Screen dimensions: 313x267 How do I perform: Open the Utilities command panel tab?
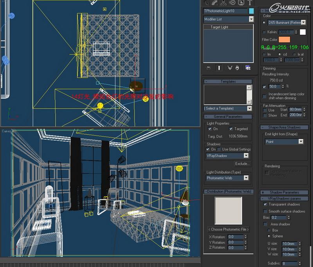click(250, 2)
